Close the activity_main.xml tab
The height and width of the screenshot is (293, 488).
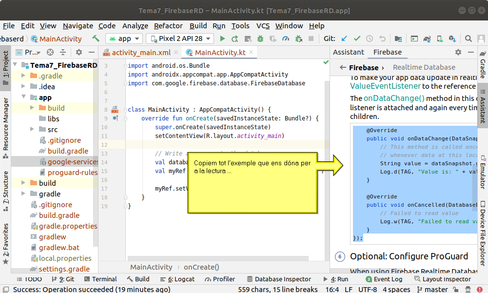click(x=176, y=52)
